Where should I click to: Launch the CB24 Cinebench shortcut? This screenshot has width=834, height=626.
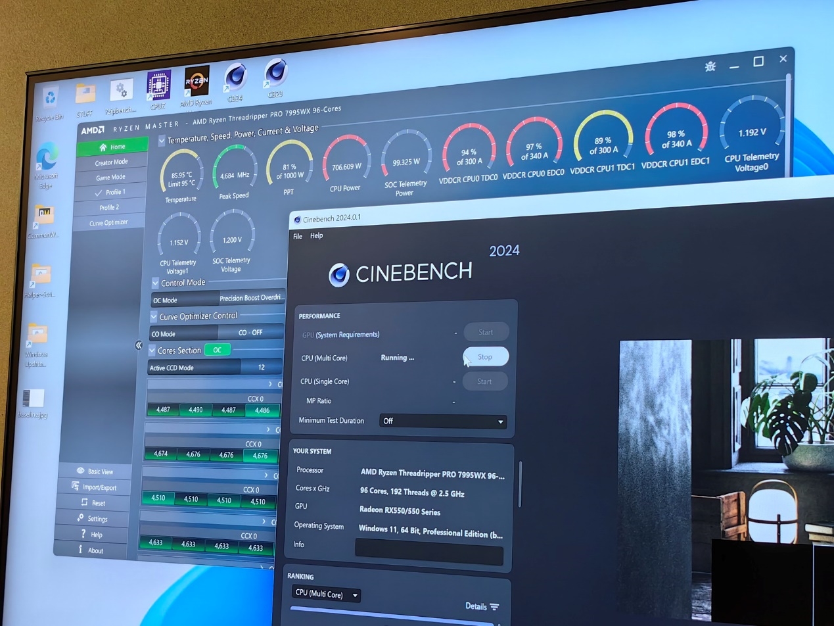[x=236, y=81]
